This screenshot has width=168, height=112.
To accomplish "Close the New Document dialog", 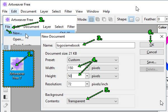I will click(x=162, y=36).
